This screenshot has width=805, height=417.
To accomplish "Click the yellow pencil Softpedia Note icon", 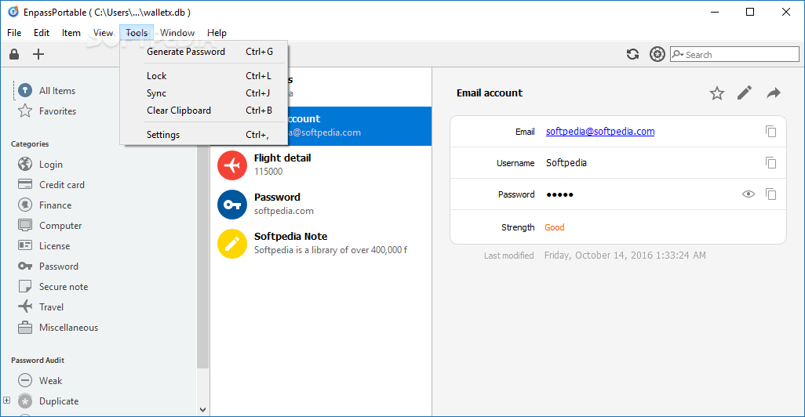I will tap(232, 244).
